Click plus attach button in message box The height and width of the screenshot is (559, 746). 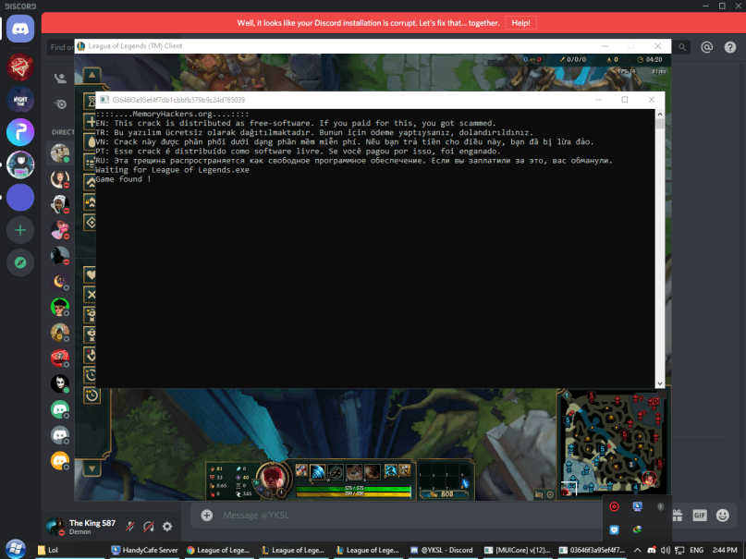coord(206,516)
